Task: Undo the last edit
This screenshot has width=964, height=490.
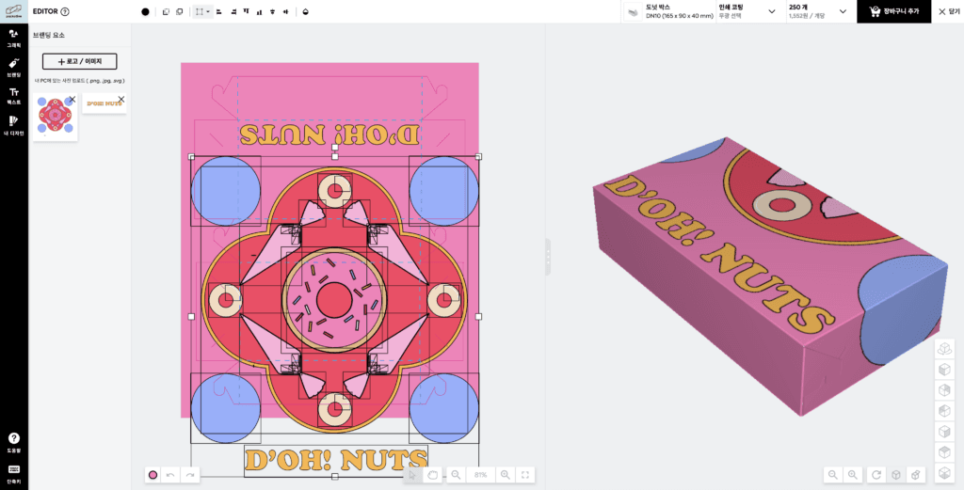Action: click(171, 475)
